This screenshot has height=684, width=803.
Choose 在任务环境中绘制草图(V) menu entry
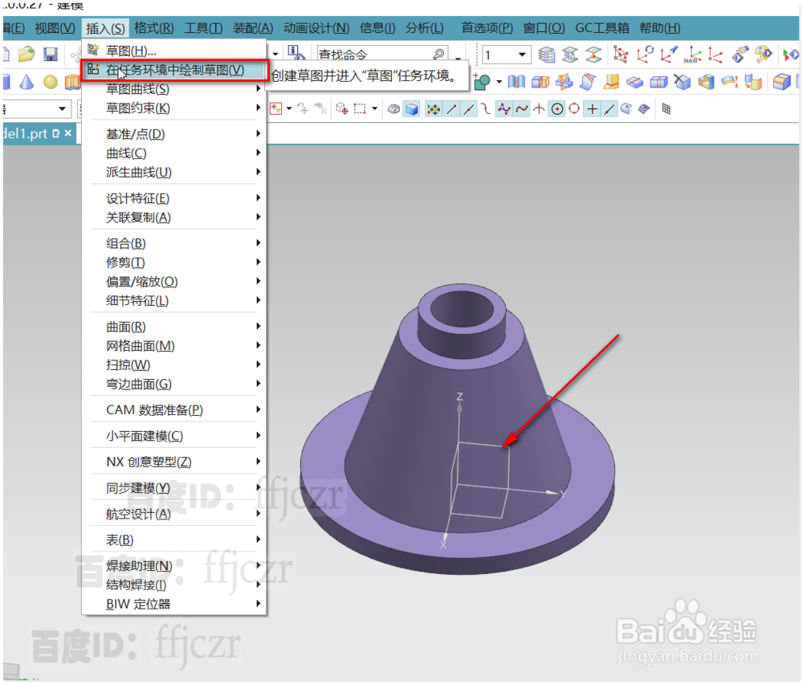[x=174, y=70]
